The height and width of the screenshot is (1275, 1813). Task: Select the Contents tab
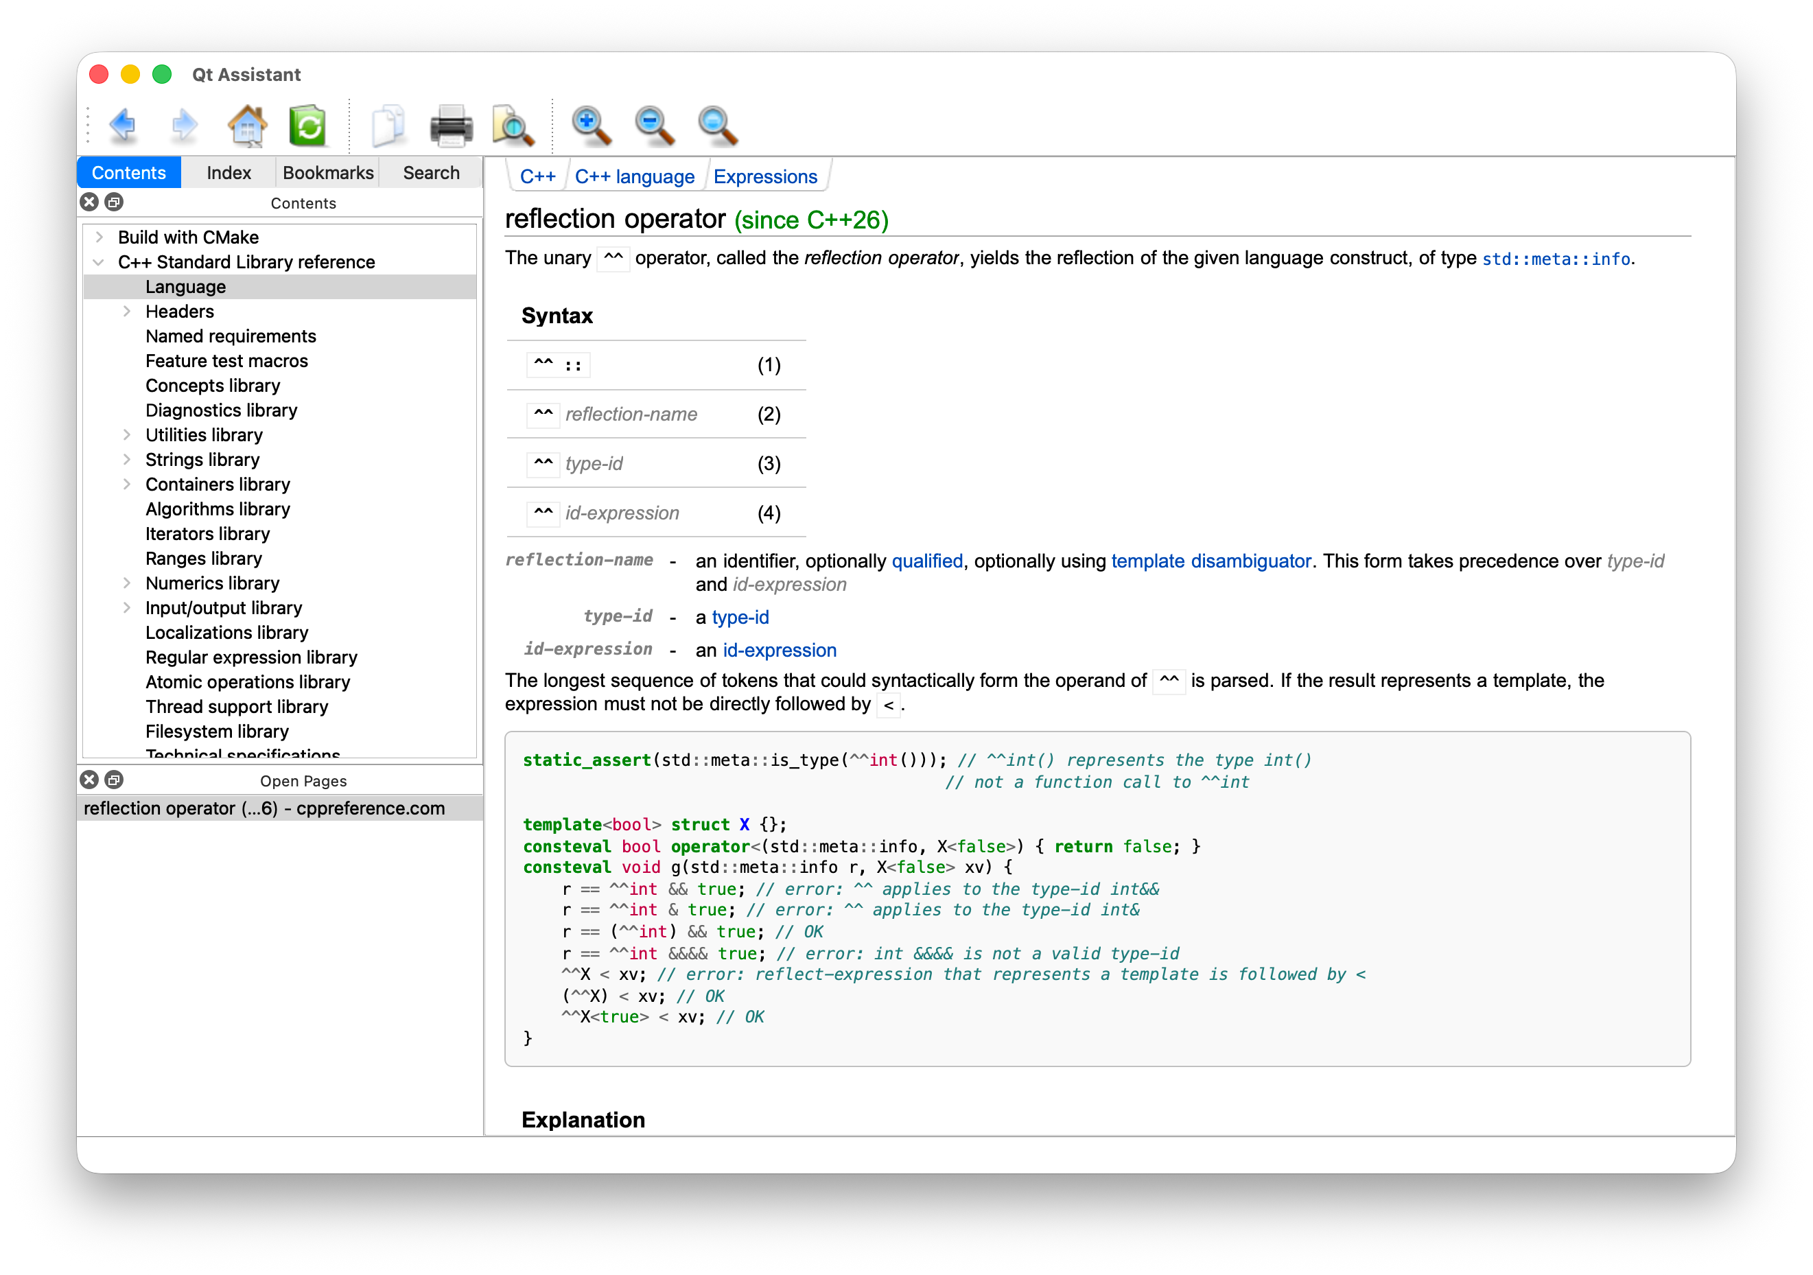[x=129, y=172]
